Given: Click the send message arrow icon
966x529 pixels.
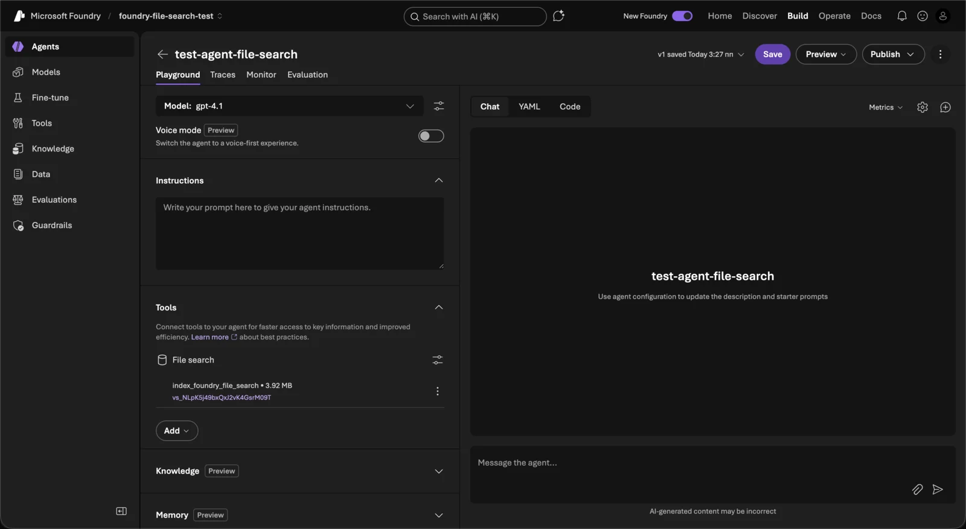Looking at the screenshot, I should [938, 489].
